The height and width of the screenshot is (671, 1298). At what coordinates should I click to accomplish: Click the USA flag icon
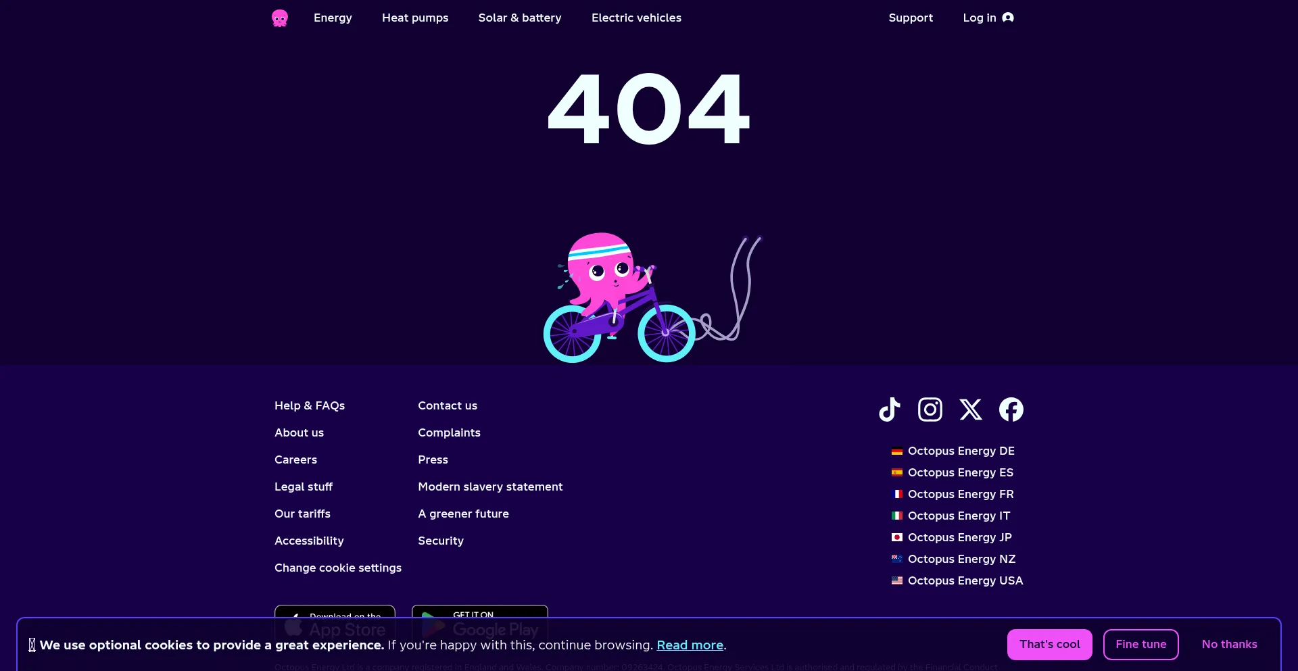[x=897, y=581]
